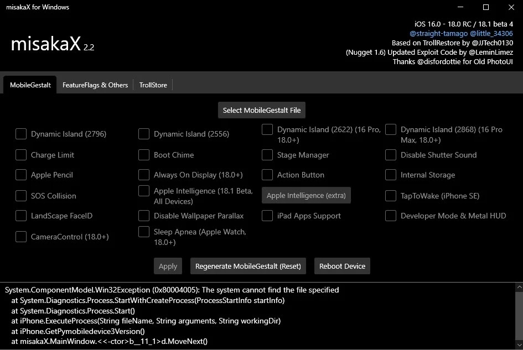The height and width of the screenshot is (350, 523).
Task: Tick Dynamic Island (2622) 16 Pro checkbox
Action: click(x=267, y=130)
